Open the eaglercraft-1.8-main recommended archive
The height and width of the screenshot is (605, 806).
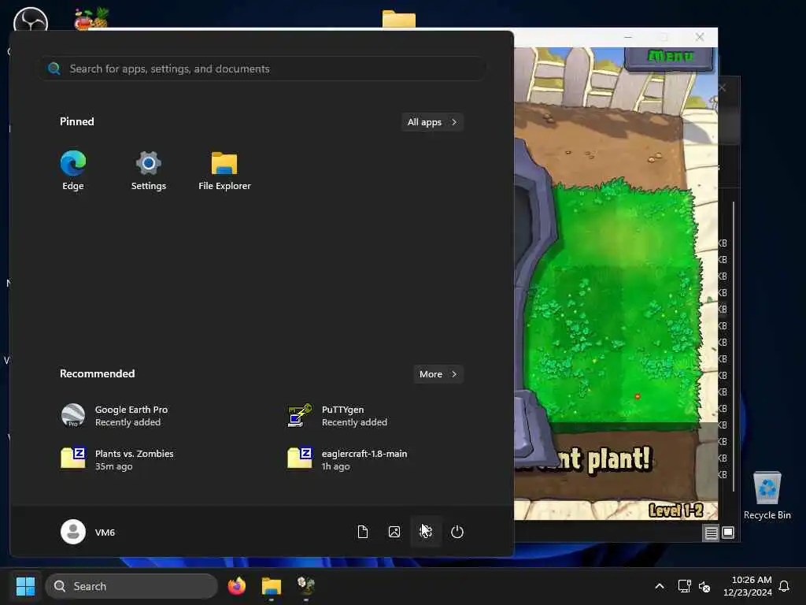coord(348,459)
